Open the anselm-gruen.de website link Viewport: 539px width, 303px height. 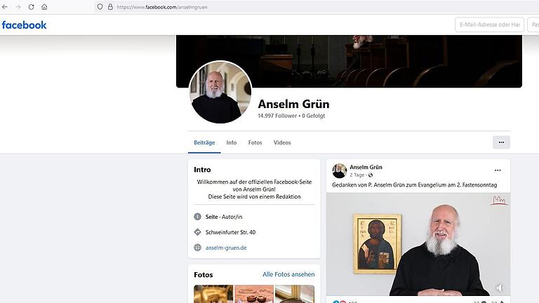point(226,248)
